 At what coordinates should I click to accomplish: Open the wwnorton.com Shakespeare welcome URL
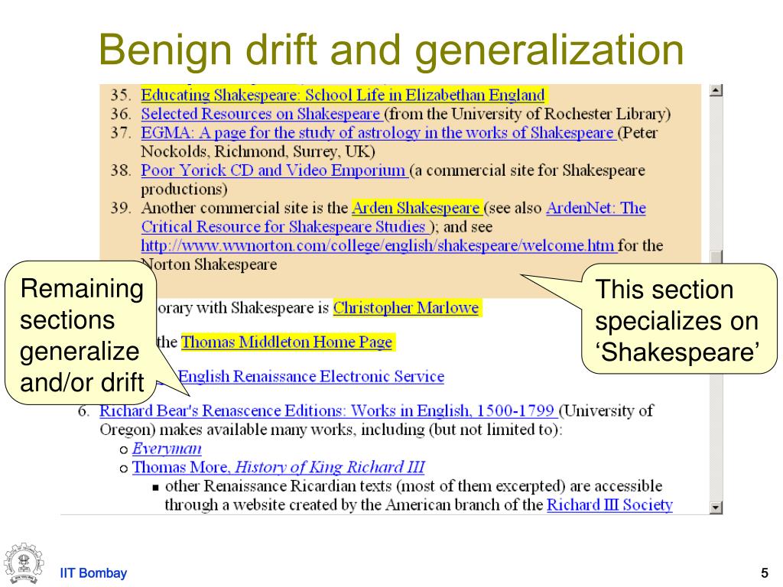click(378, 245)
